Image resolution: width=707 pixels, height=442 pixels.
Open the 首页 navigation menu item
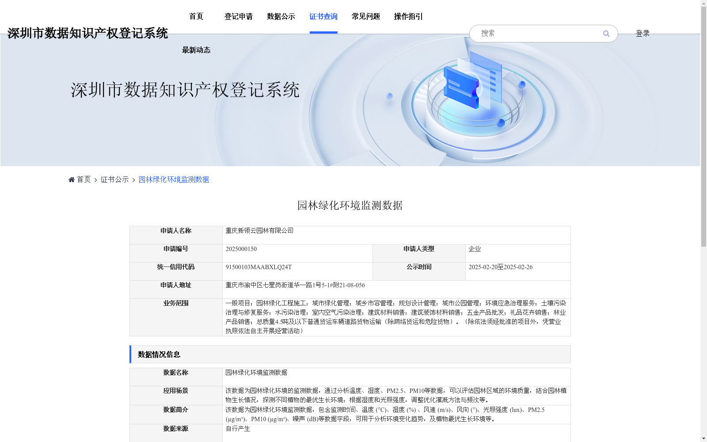pos(196,16)
